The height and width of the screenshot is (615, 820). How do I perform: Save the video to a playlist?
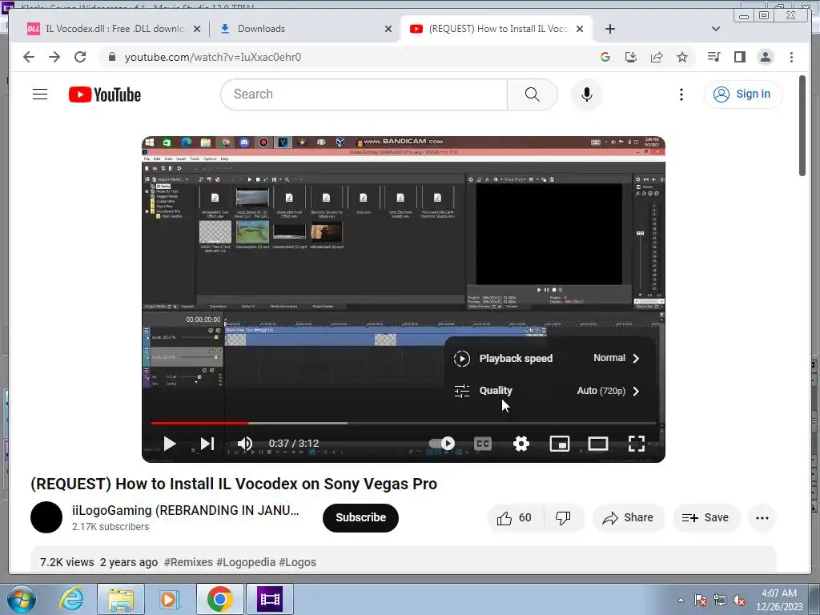[706, 518]
